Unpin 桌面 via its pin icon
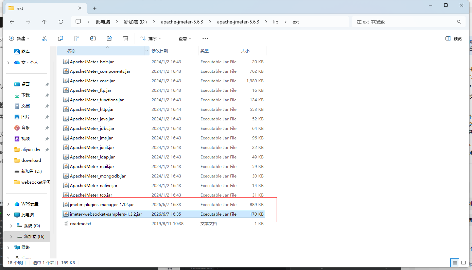The height and width of the screenshot is (270, 472). pos(47,84)
